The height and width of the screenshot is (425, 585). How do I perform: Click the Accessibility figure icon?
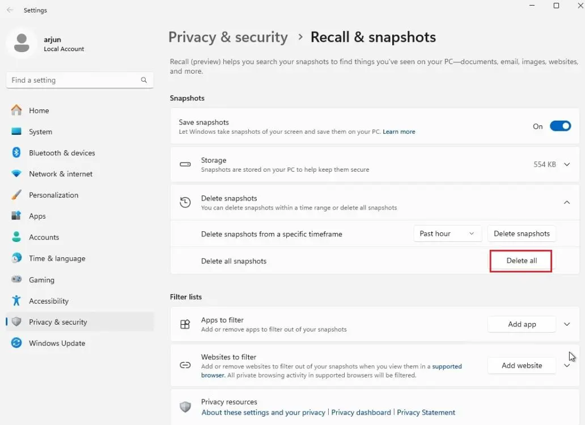(x=16, y=301)
